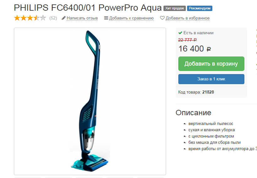The width and height of the screenshot is (257, 178).
Task: Click the comparison list icon
Action: (x=106, y=18)
